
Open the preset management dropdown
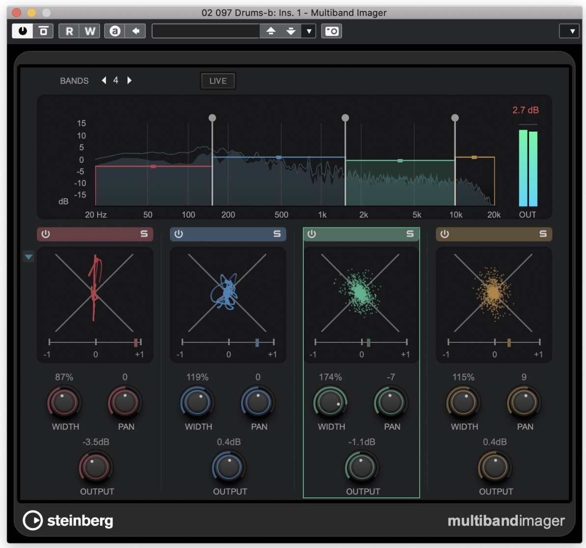[309, 31]
